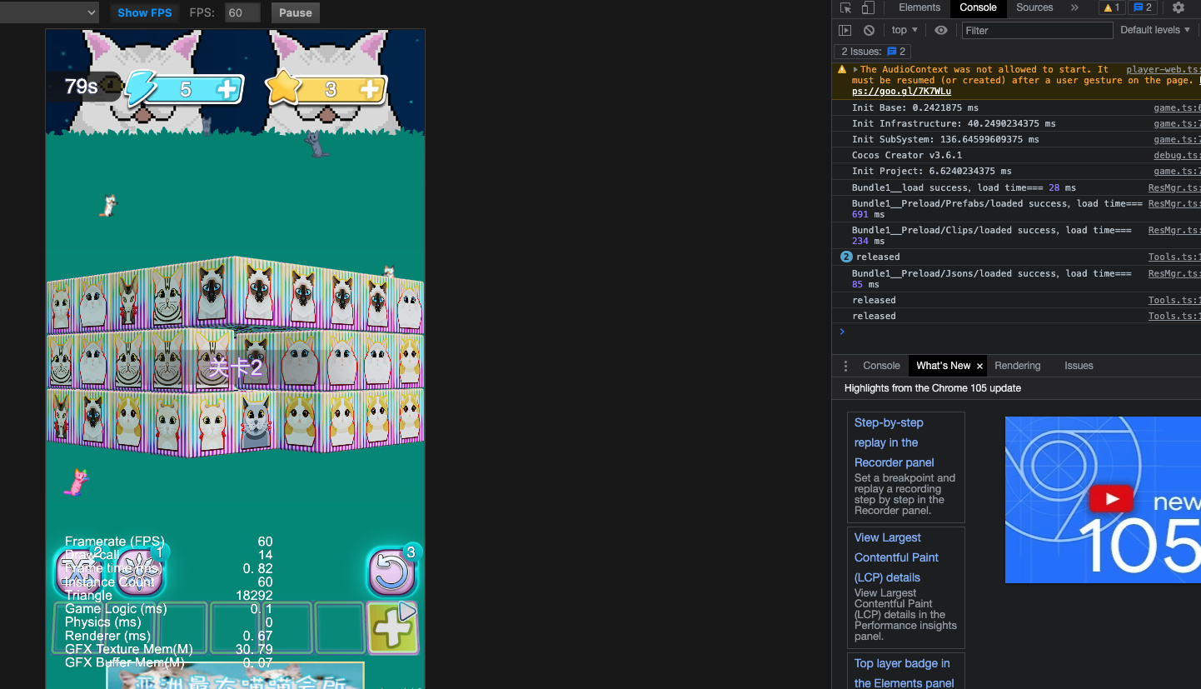Switch to the Elements tab
The height and width of the screenshot is (689, 1201).
click(x=919, y=7)
